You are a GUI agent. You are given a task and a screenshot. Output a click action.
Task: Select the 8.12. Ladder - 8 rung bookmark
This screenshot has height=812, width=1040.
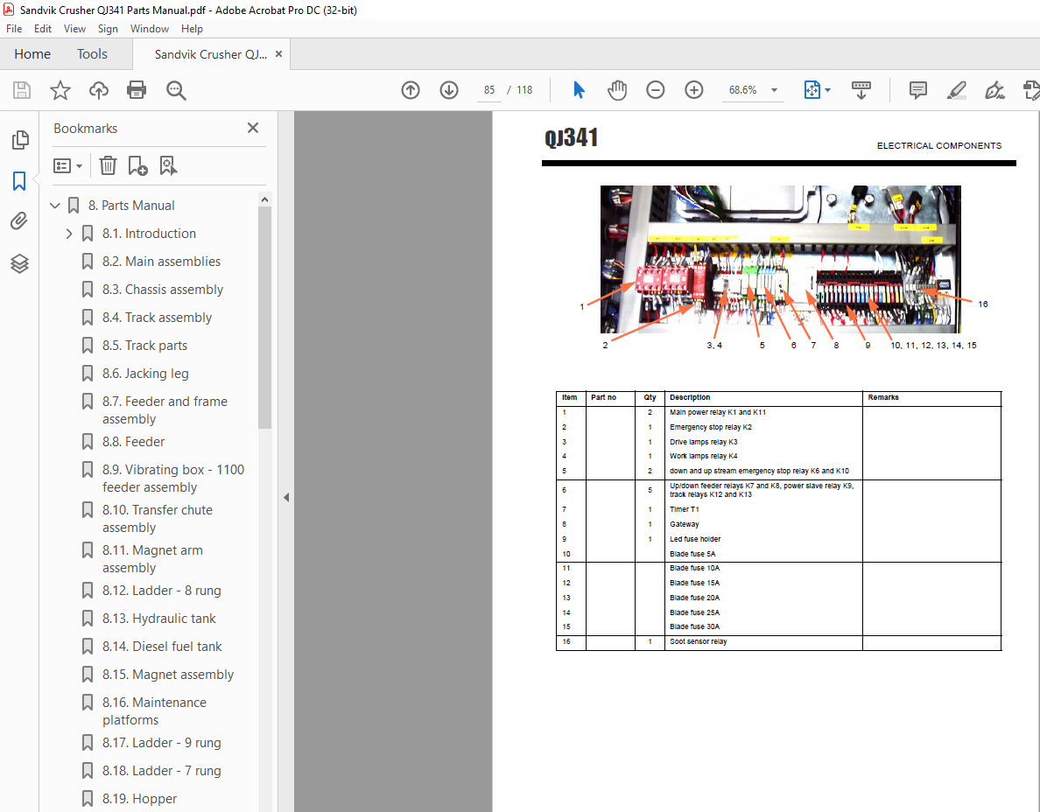click(161, 591)
